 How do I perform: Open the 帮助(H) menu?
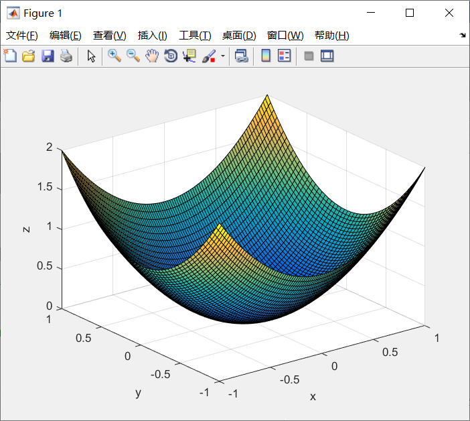tap(332, 36)
